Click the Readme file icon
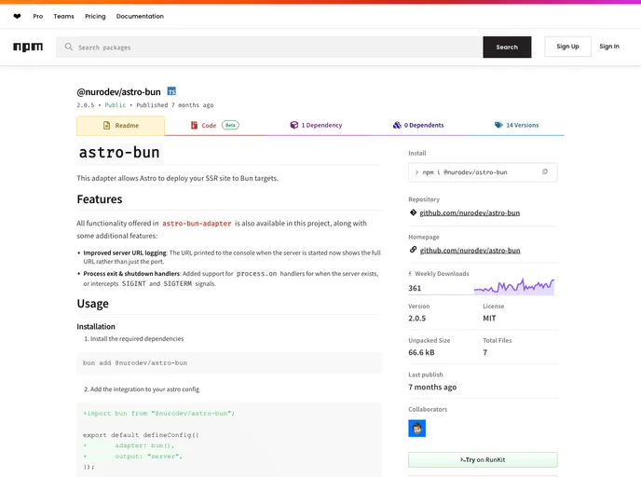 coord(107,125)
